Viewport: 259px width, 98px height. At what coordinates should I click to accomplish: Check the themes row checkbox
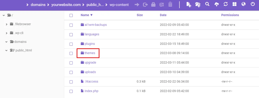pos(71,53)
